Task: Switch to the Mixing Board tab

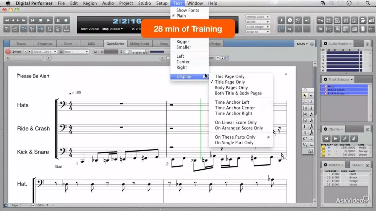Action: click(x=139, y=44)
